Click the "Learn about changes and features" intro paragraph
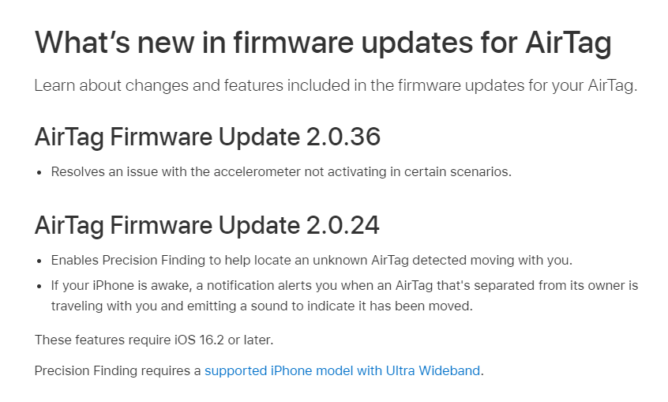The image size is (668, 402). click(335, 86)
